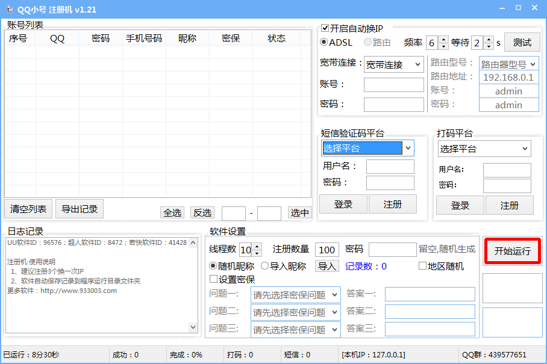Click the router 密码 admin field

click(508, 105)
